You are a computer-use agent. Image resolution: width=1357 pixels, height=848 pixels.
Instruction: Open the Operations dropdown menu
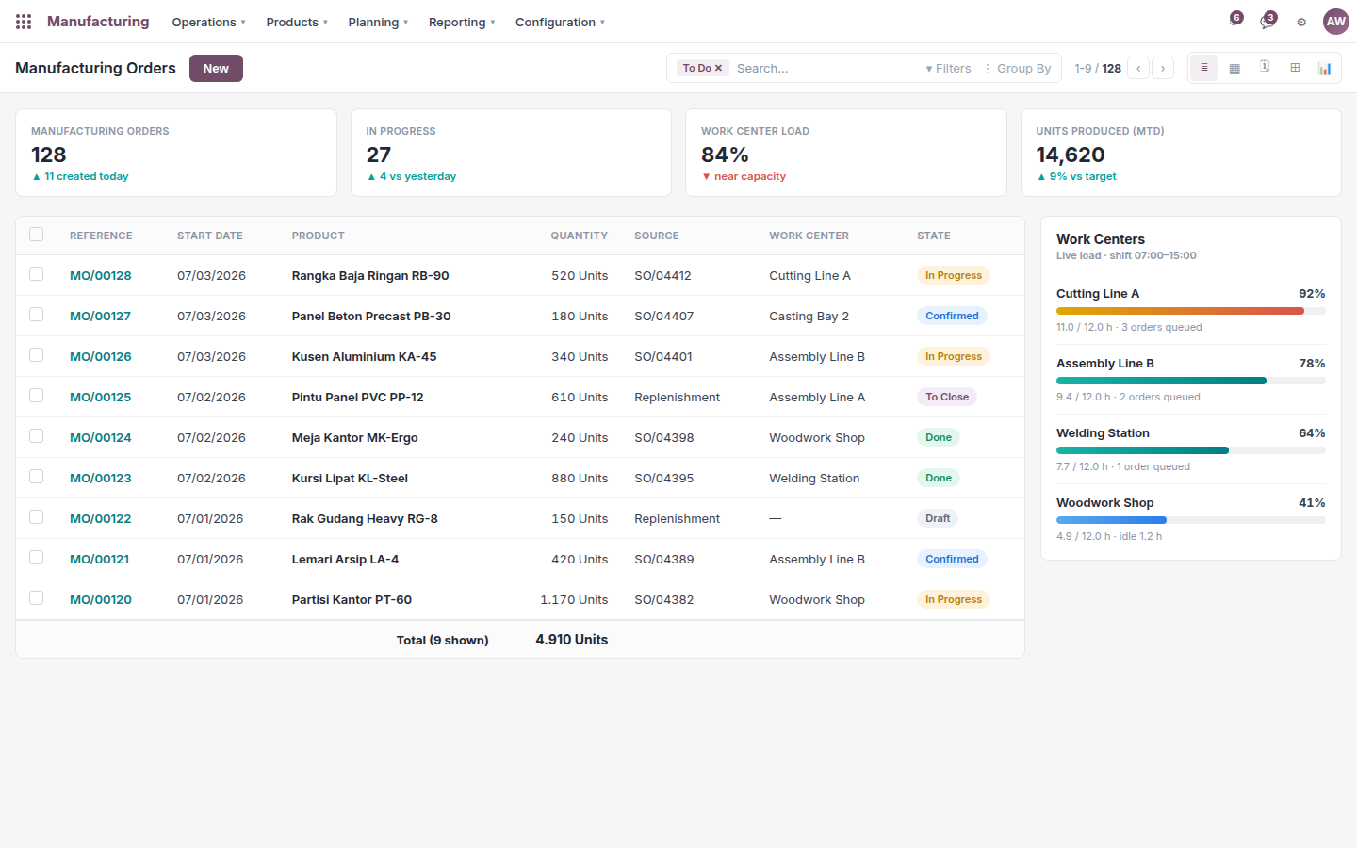[x=208, y=22]
